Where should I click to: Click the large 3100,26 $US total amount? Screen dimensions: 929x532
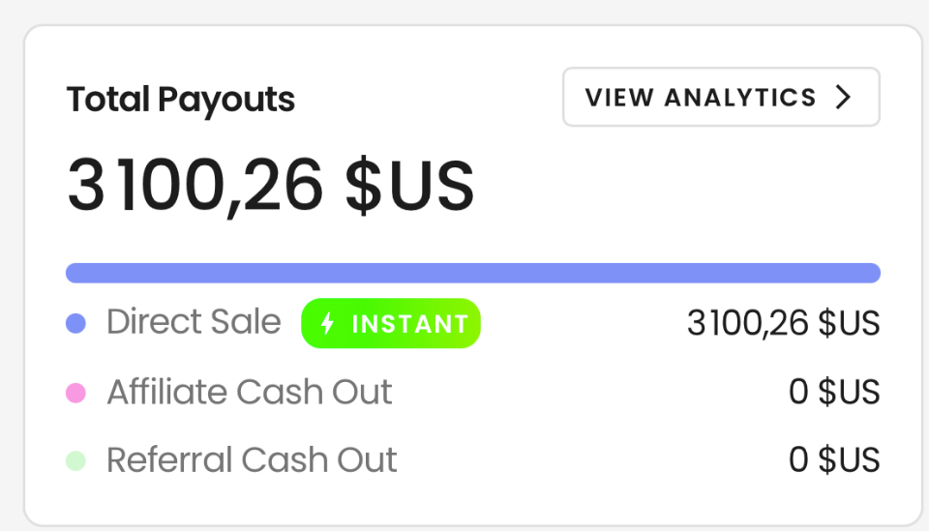pos(271,186)
